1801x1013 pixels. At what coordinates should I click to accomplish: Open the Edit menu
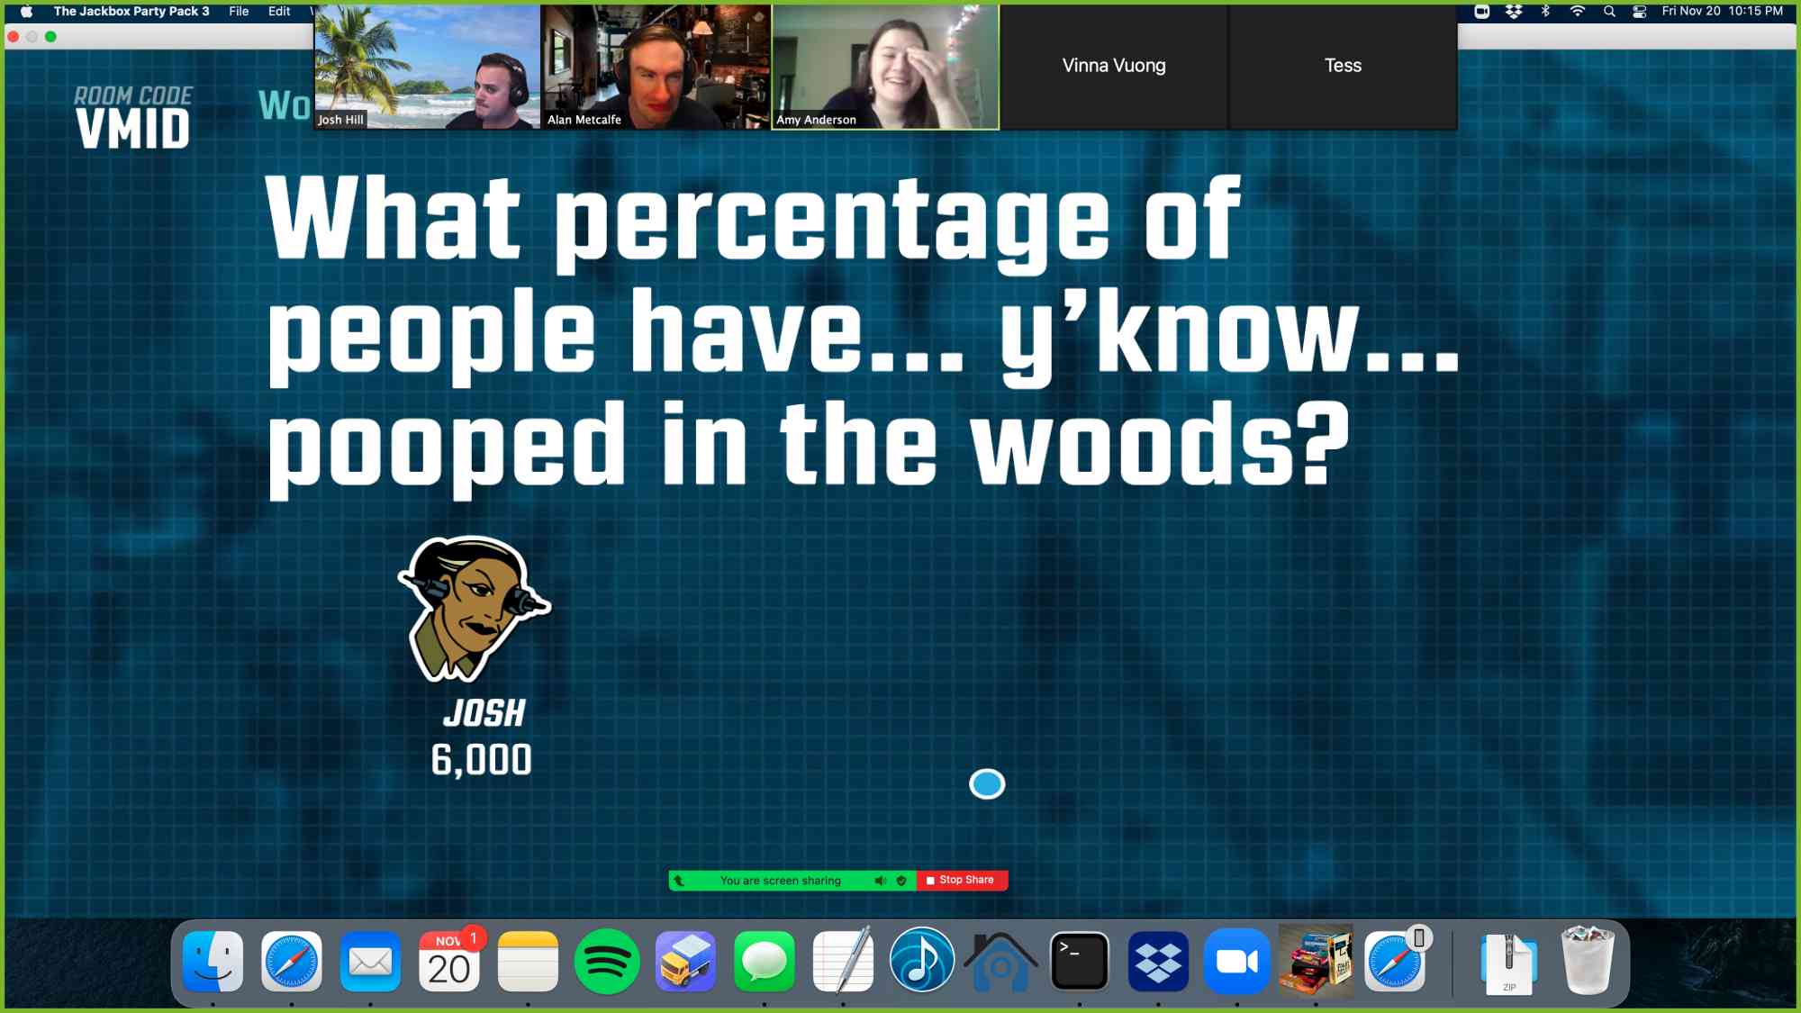(279, 11)
